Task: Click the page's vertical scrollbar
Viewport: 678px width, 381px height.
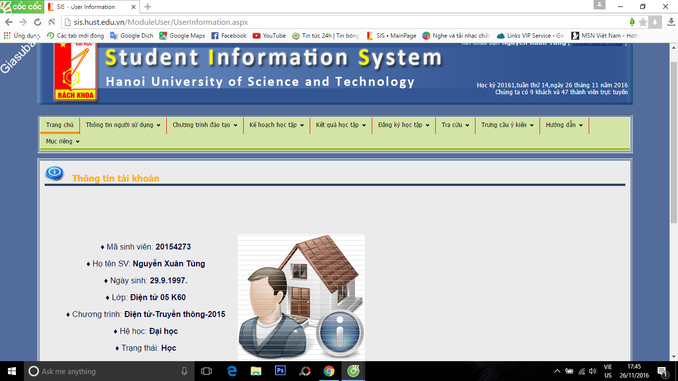Action: click(674, 149)
